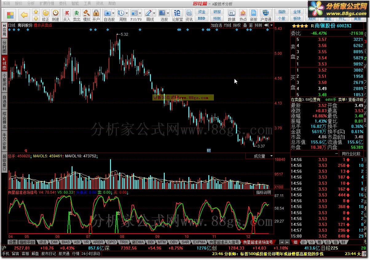
Task: Click the up arrow page icon
Action: tap(36, 12)
